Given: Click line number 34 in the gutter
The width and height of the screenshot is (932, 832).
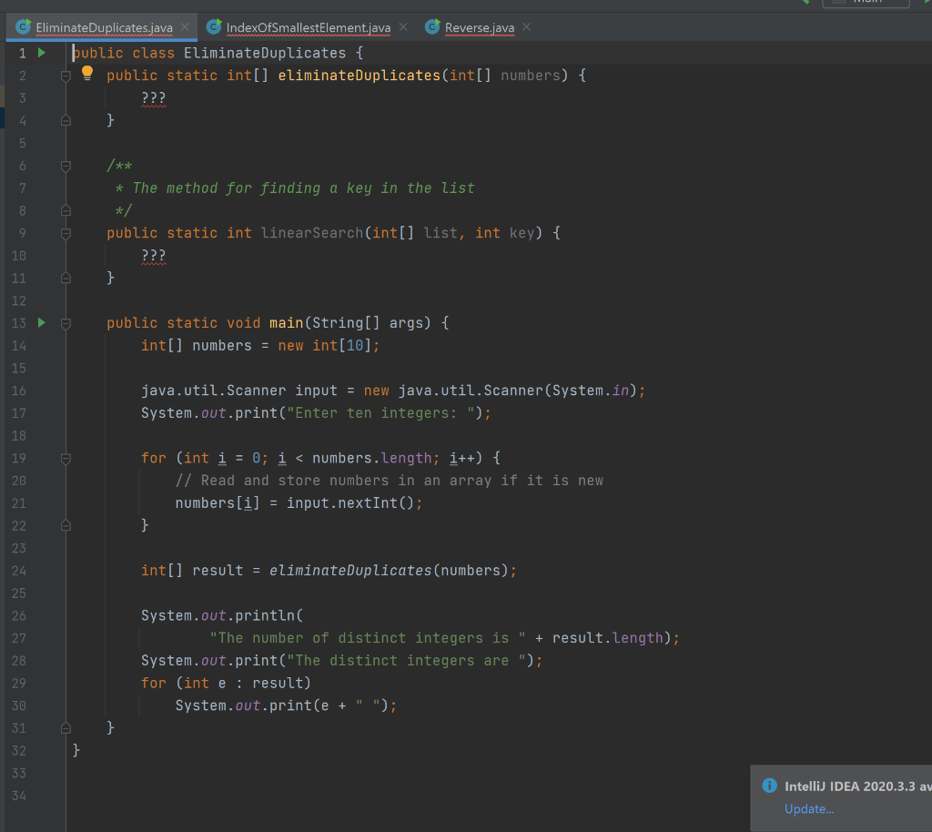Looking at the screenshot, I should 19,796.
